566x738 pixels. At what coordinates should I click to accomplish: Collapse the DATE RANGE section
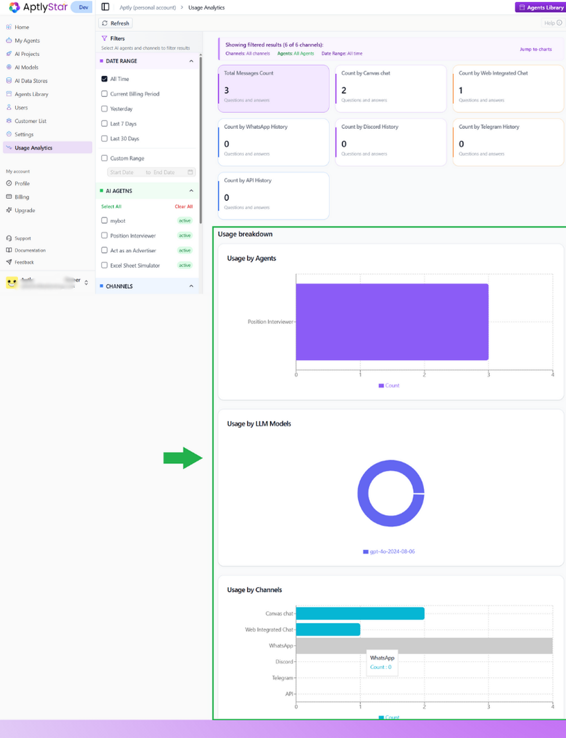click(x=191, y=61)
